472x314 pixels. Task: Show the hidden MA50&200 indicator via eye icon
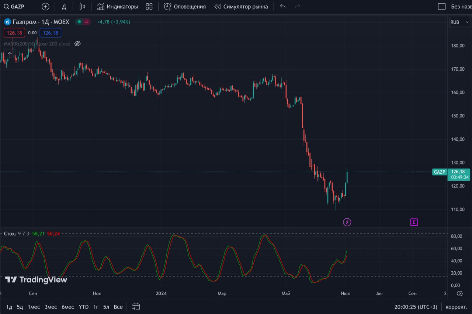tap(77, 43)
